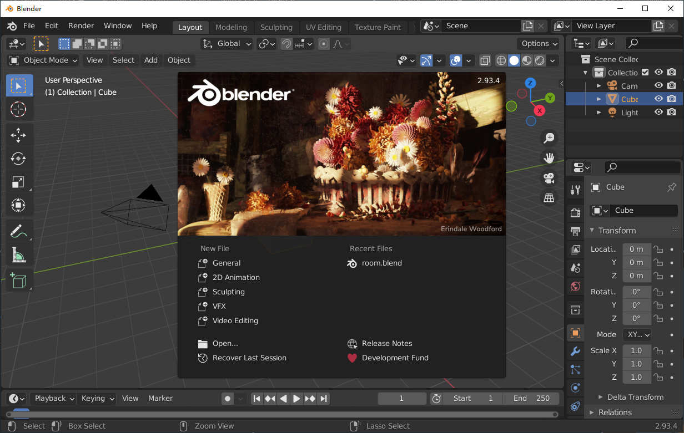The image size is (684, 433).
Task: Open the File menu
Action: click(x=29, y=26)
